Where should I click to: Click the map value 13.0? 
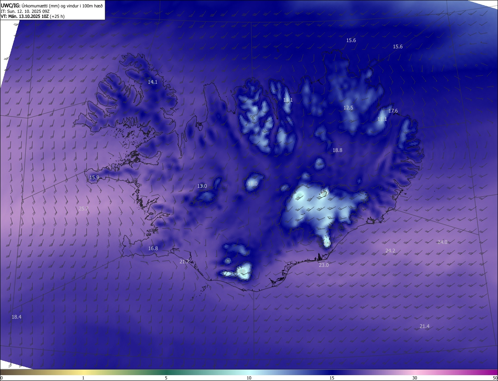[202, 186]
